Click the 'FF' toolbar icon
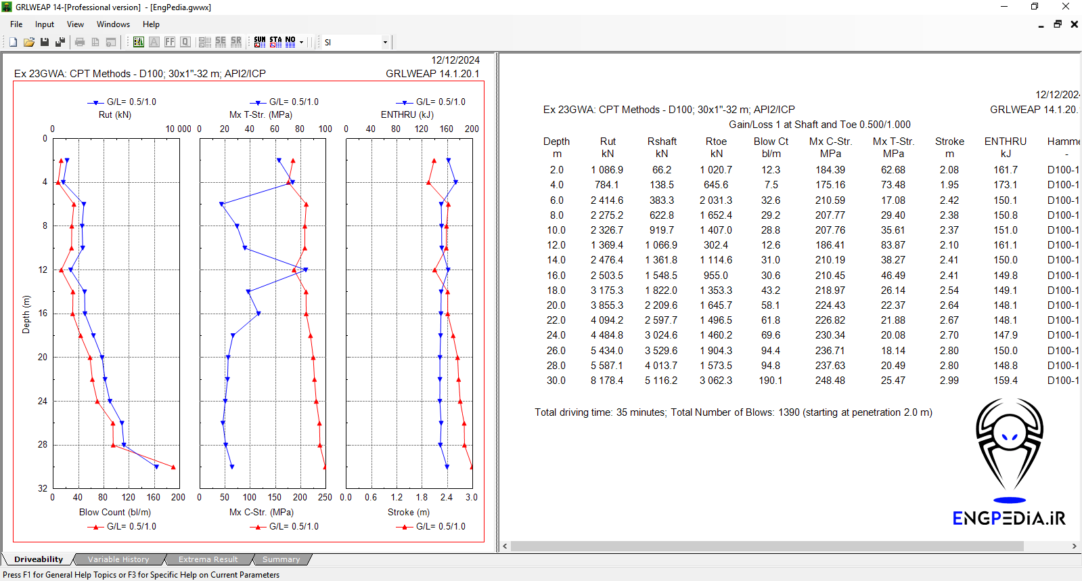 click(x=170, y=42)
